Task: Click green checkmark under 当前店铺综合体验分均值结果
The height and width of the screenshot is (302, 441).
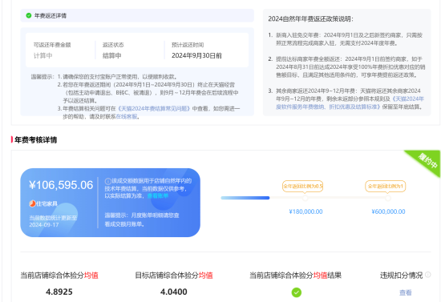Action: [297, 292]
